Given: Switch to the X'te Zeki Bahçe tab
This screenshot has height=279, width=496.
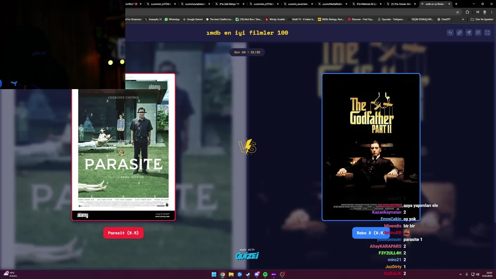Looking at the screenshot, I should click(230, 4).
